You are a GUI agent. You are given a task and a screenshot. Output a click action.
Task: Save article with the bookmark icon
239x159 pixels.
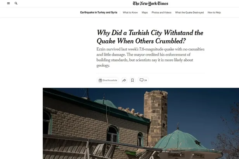tap(132, 80)
